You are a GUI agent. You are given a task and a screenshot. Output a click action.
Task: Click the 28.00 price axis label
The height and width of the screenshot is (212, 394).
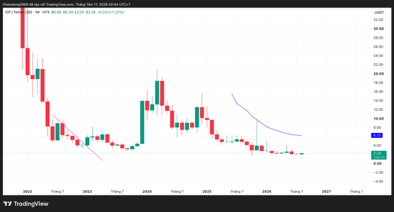point(378,38)
